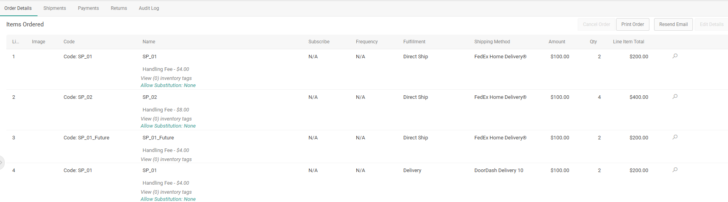Click the Line Item Total column header

(x=628, y=42)
